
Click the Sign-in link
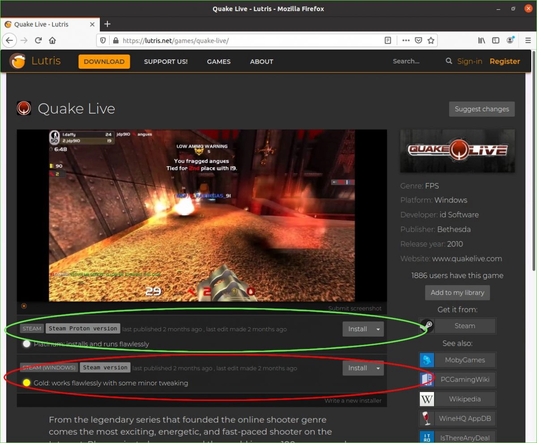pos(469,61)
